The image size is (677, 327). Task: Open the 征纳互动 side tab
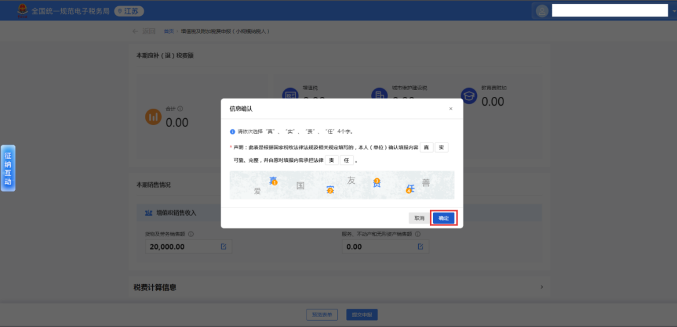8,168
